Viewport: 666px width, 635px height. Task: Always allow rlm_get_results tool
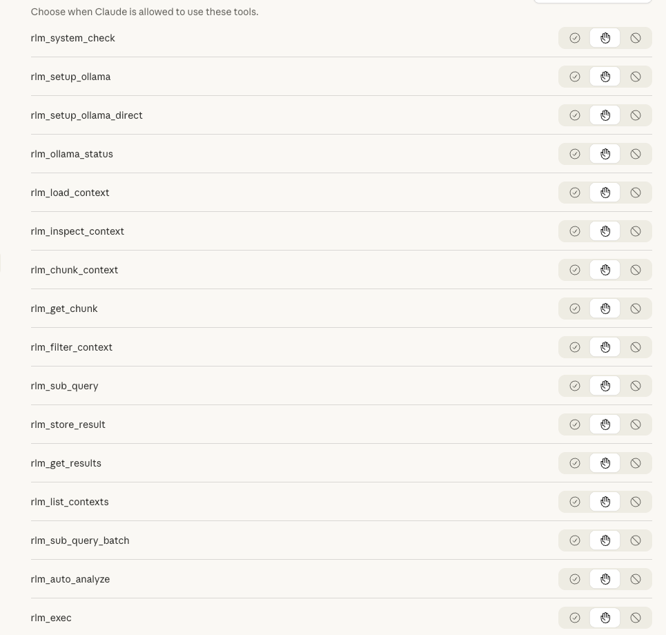[x=575, y=463]
